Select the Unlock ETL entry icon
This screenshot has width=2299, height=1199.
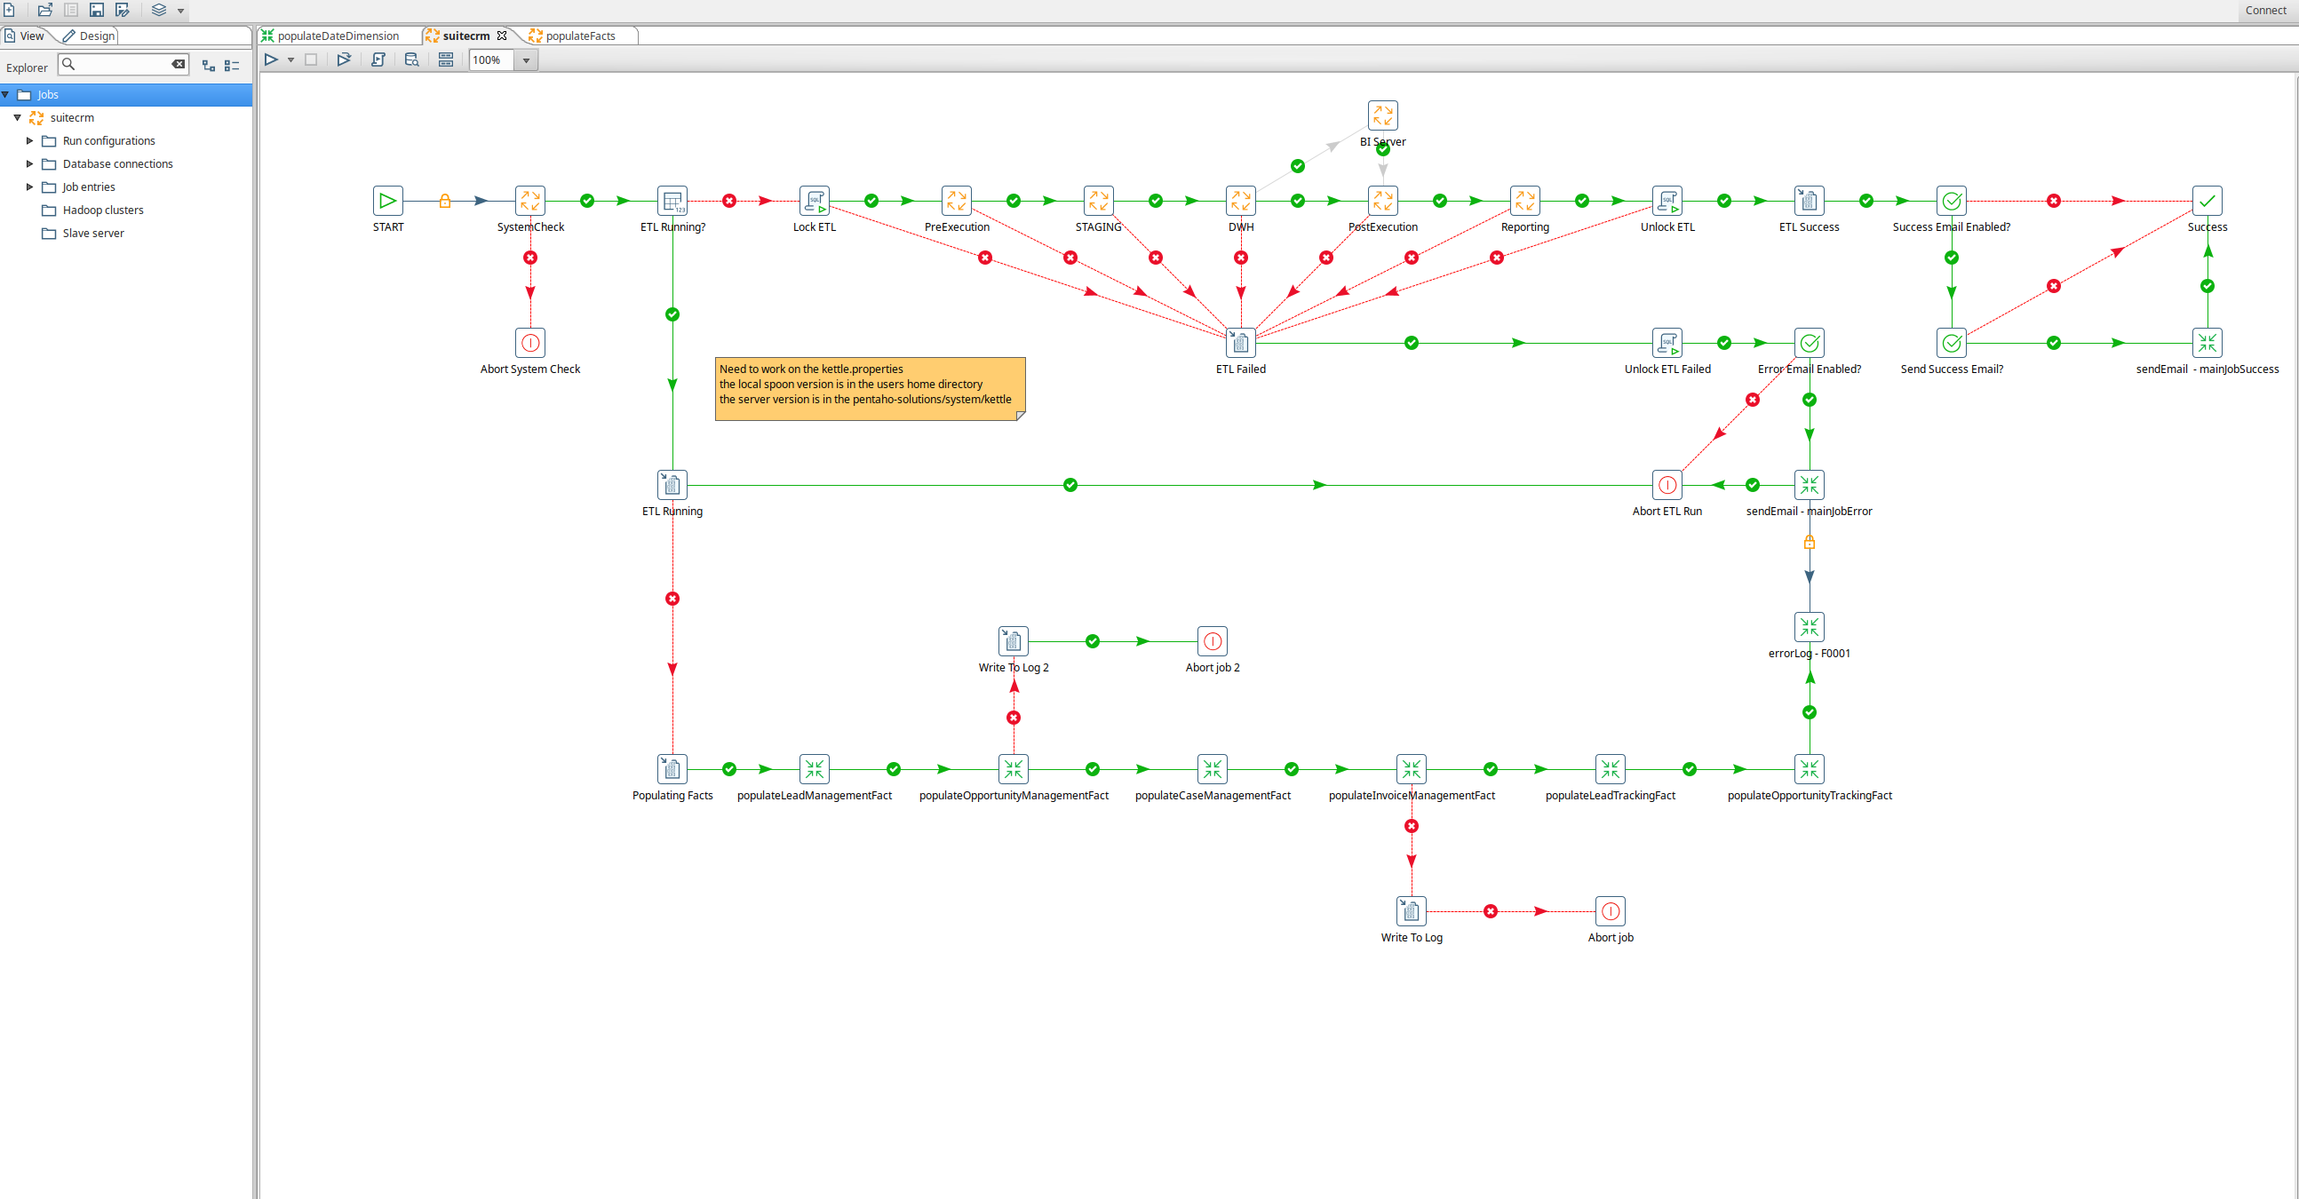tap(1667, 201)
